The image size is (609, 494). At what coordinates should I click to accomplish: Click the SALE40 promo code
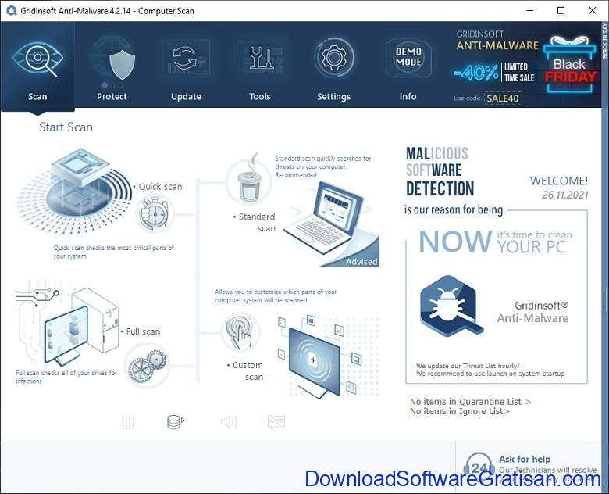tap(503, 98)
